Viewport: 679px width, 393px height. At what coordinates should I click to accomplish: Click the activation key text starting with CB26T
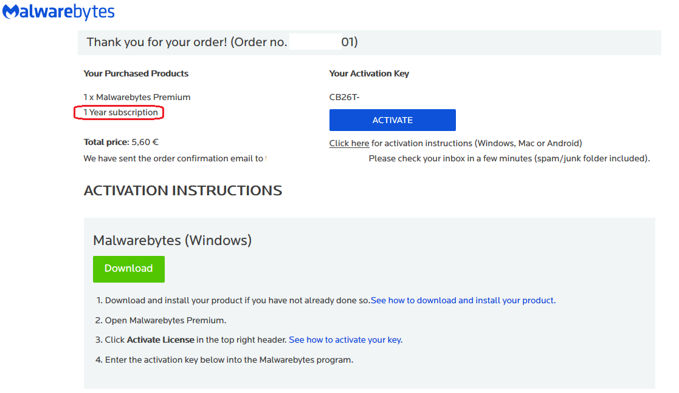[x=344, y=97]
